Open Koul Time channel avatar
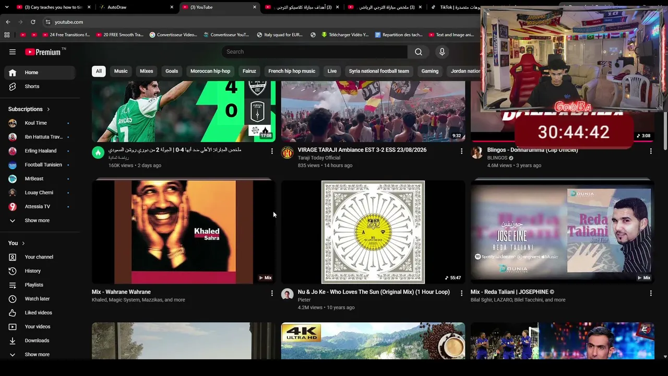The image size is (668, 376). (13, 123)
